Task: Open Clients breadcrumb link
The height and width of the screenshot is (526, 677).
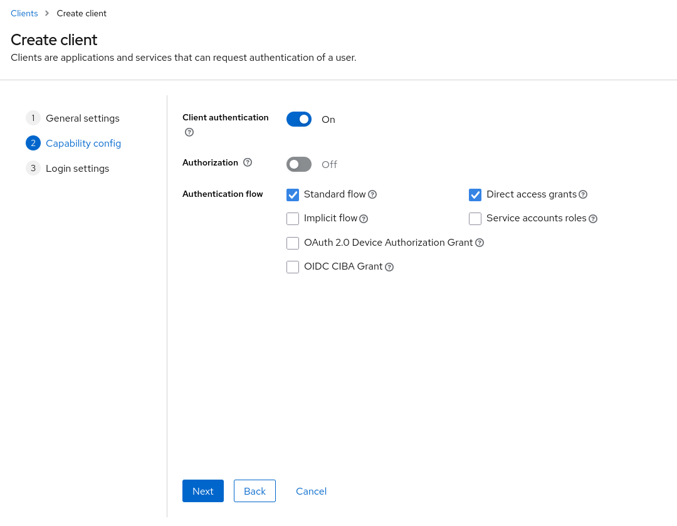Action: (24, 13)
